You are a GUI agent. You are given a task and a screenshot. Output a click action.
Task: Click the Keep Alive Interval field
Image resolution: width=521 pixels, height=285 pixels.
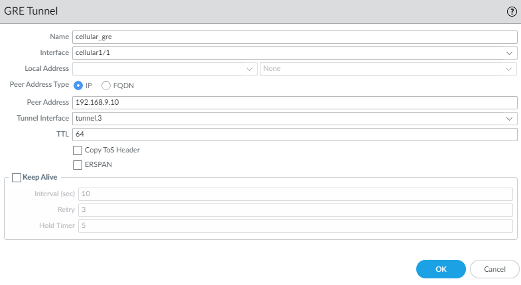296,194
